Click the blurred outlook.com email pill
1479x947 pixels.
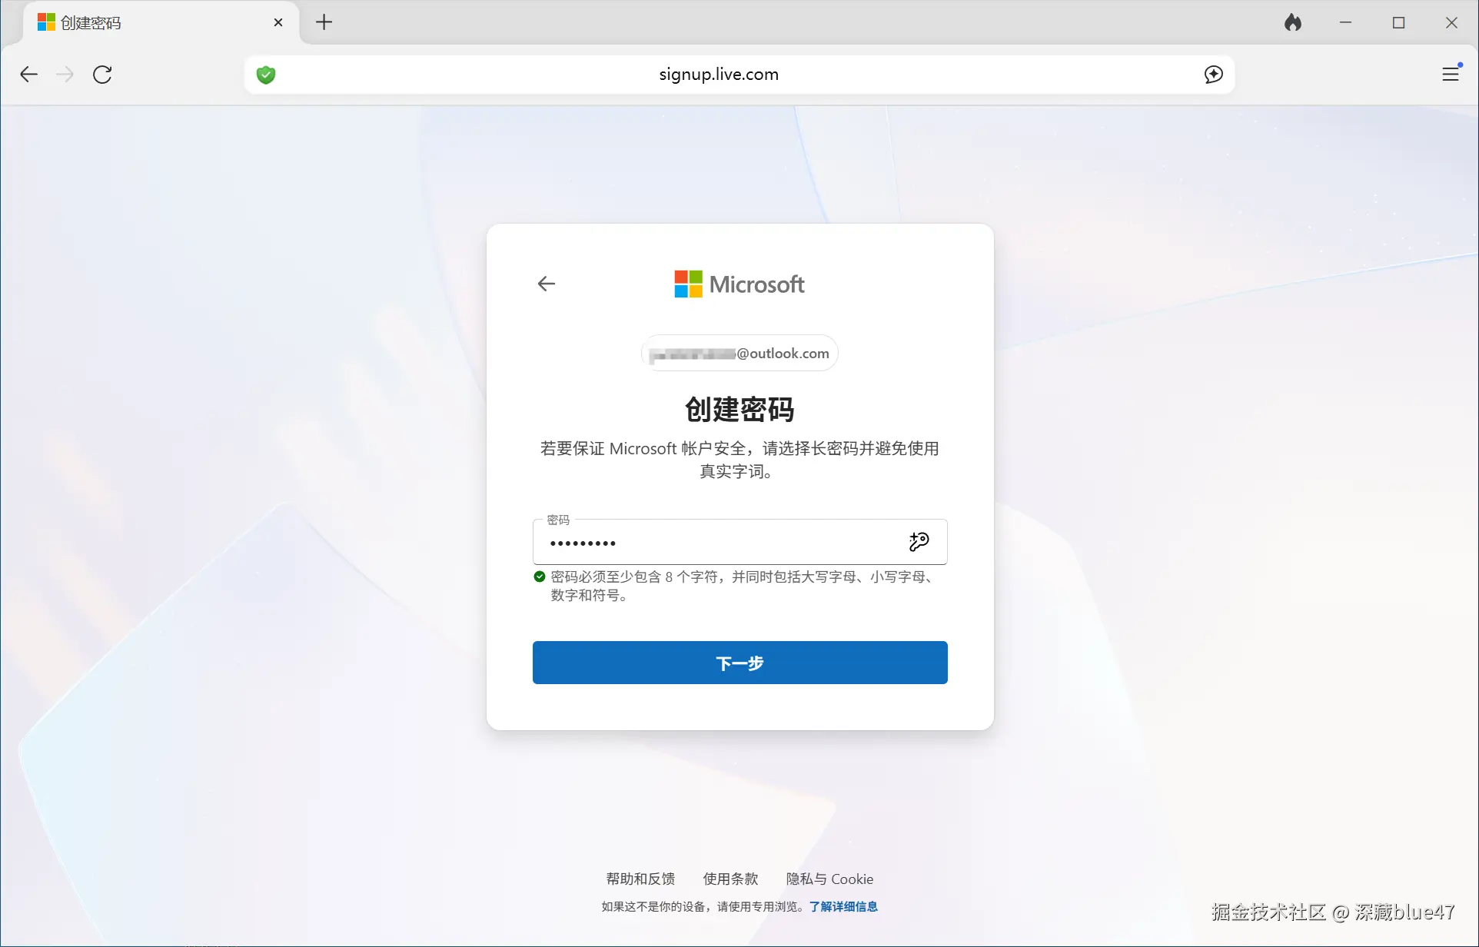coord(739,353)
